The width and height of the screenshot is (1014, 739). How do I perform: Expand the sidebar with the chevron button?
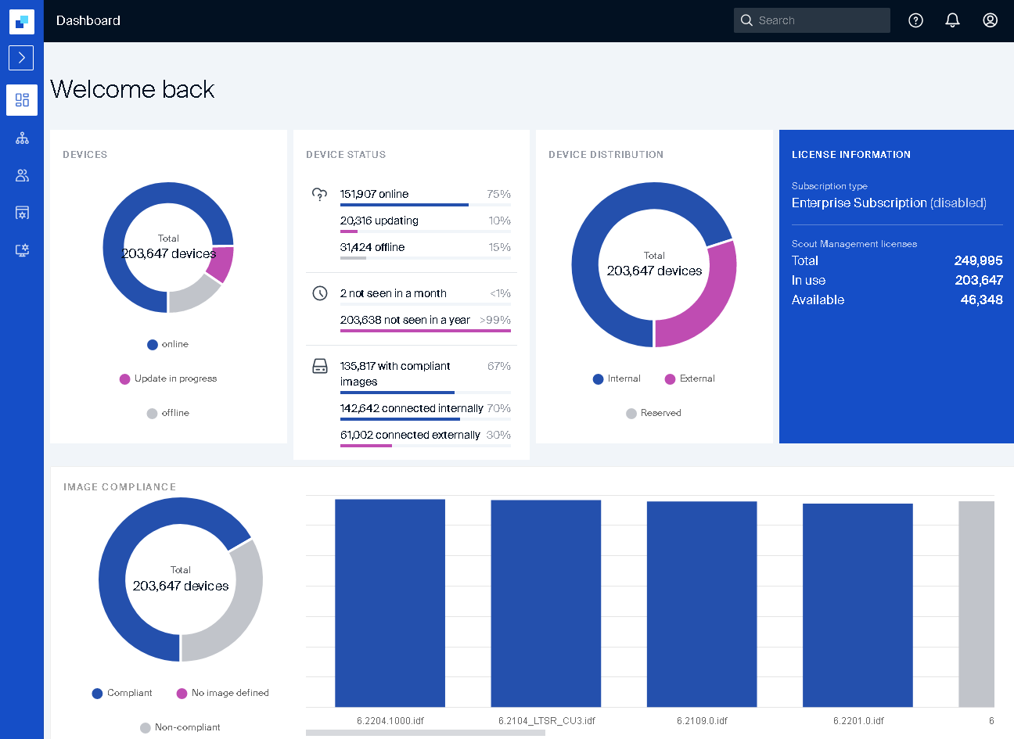[21, 58]
